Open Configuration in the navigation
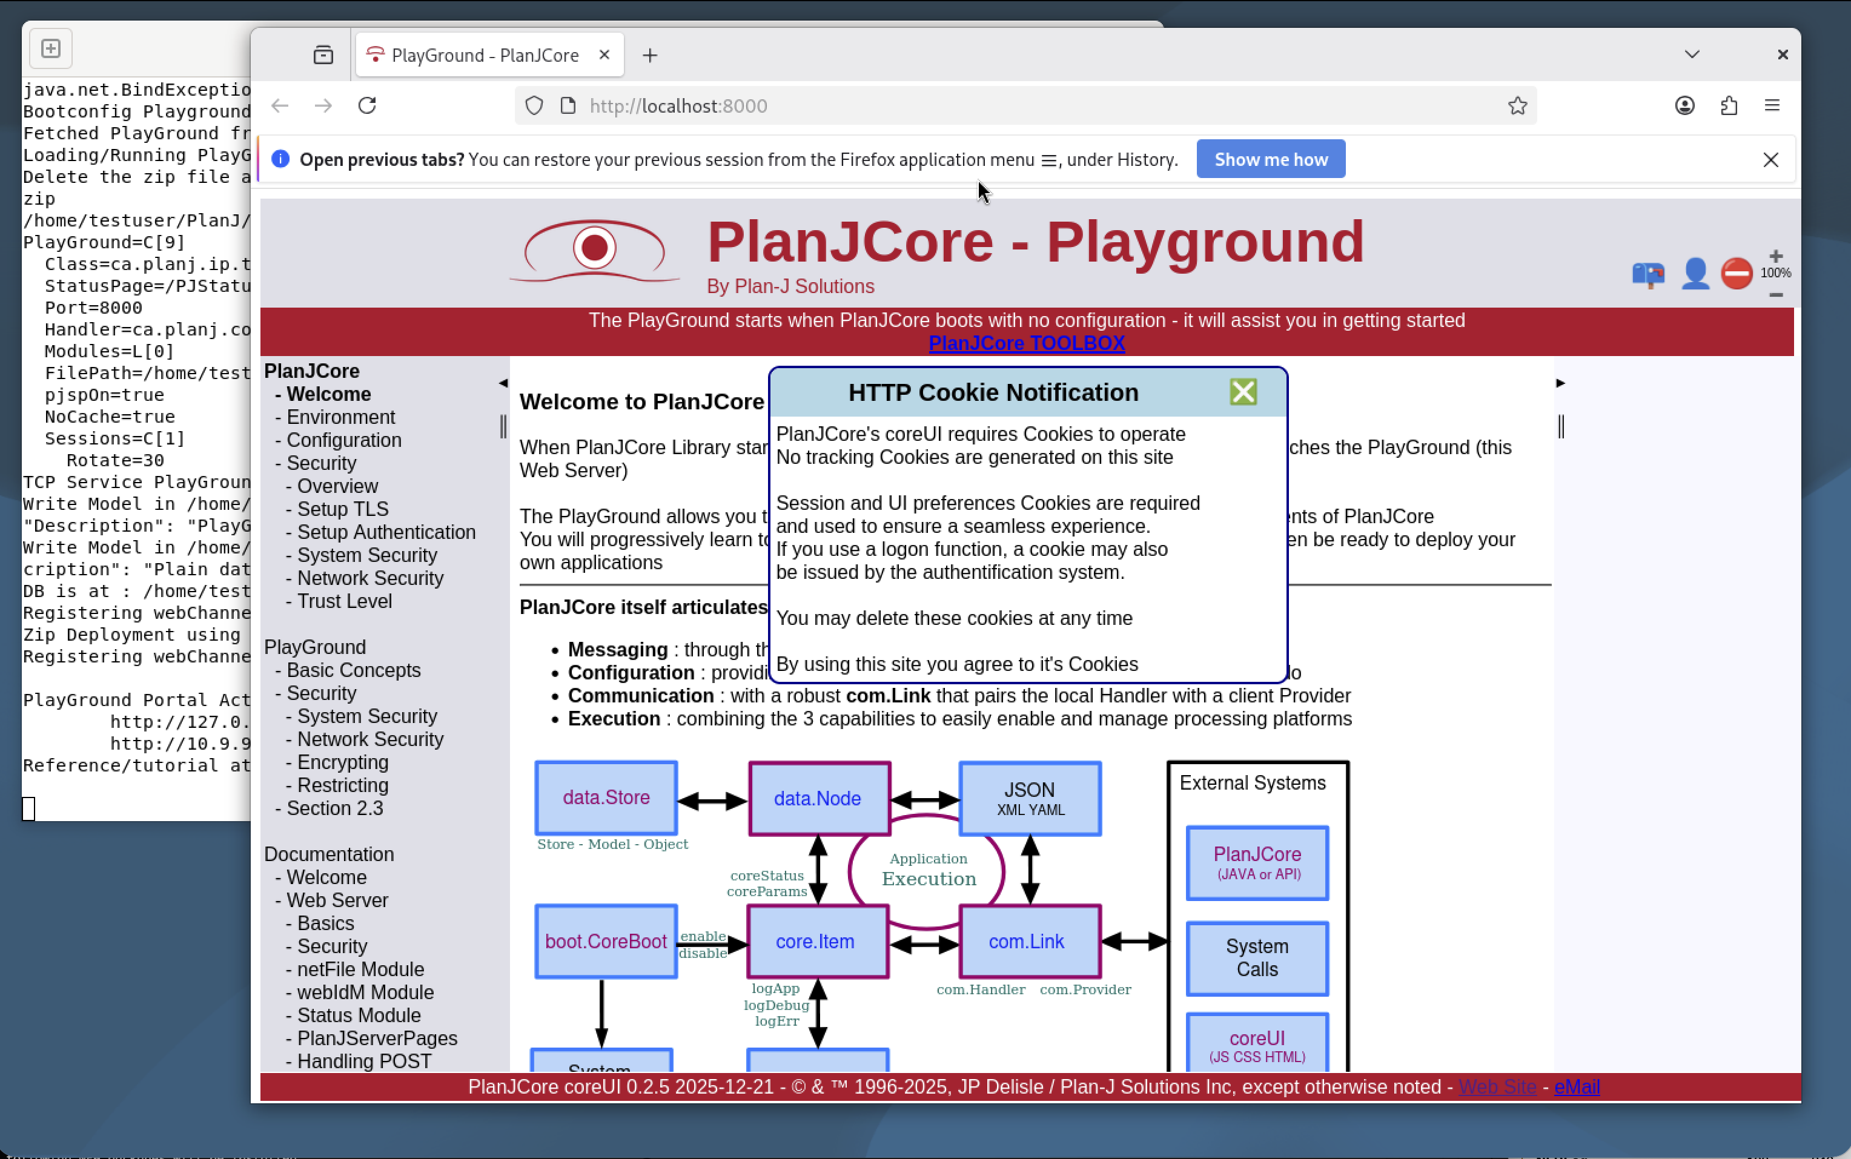 click(343, 440)
